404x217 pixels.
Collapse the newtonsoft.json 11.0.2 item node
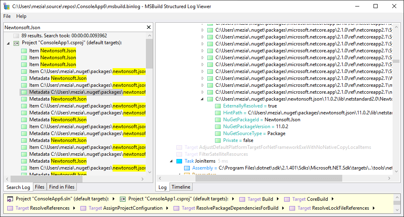[x=202, y=99]
